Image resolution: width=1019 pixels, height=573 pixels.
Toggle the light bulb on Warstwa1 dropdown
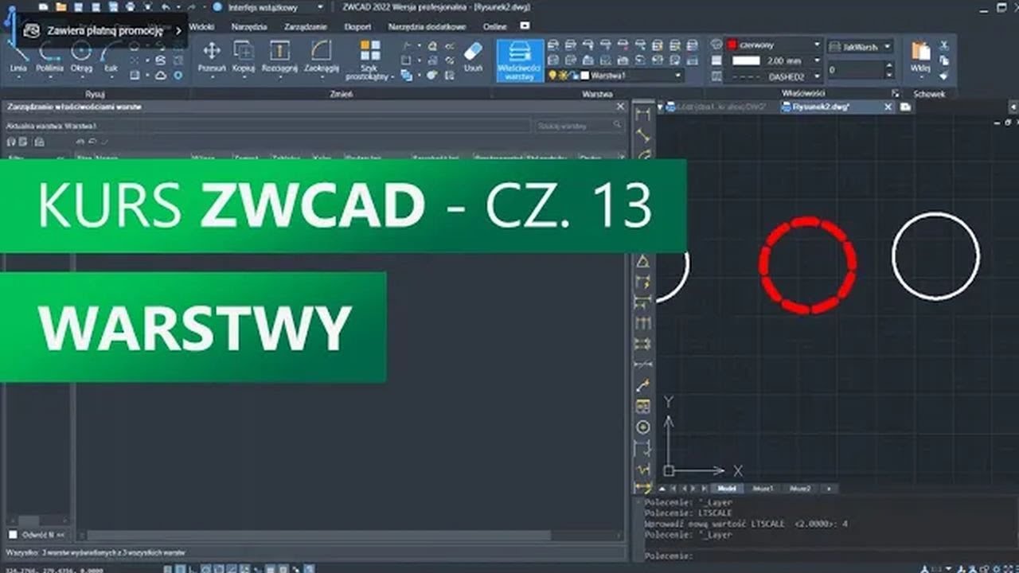click(552, 75)
